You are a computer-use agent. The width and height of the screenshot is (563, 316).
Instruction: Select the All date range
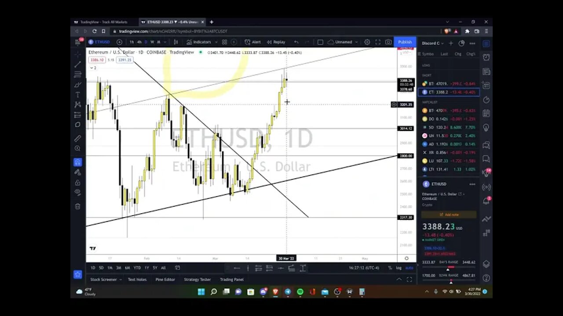163,268
